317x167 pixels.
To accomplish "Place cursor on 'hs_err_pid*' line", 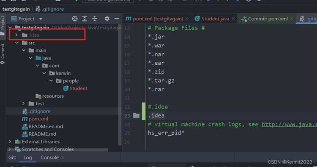I will [166, 133].
